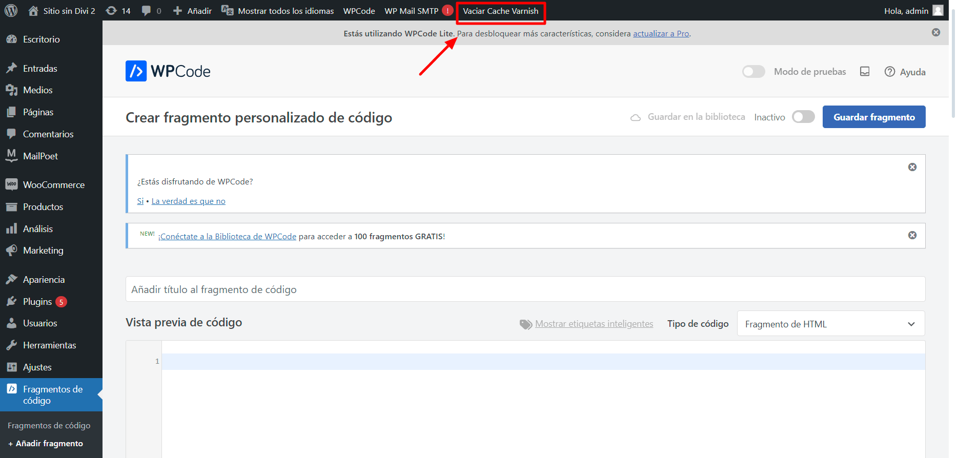
Task: Click the Ayuda question mark icon
Action: click(890, 72)
